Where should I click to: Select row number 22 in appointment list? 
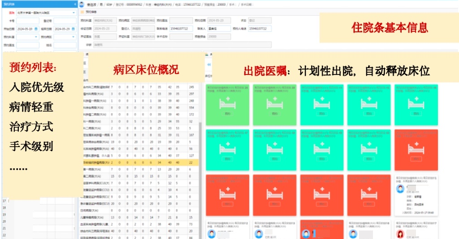[x=4, y=235]
